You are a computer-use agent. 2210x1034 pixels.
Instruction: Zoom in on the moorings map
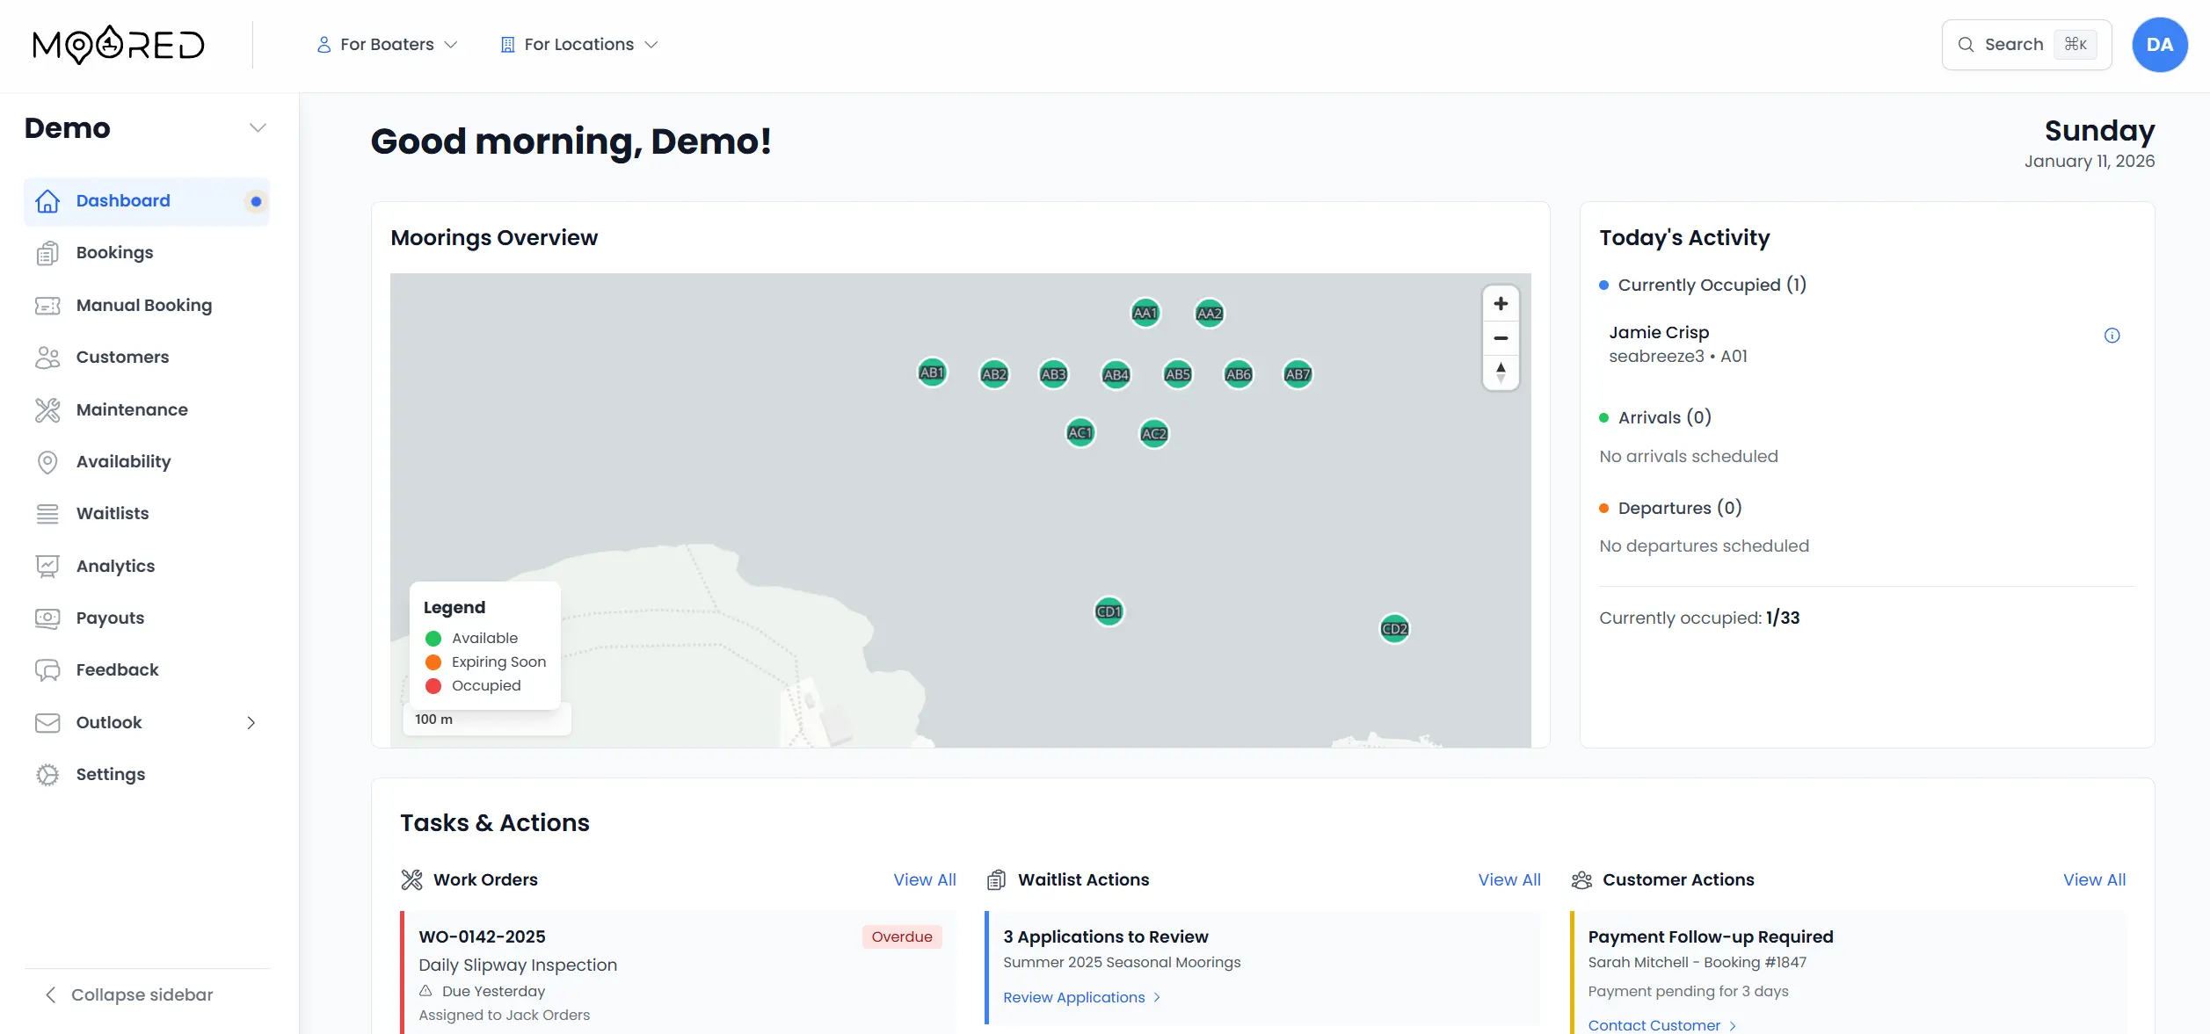[x=1501, y=304]
